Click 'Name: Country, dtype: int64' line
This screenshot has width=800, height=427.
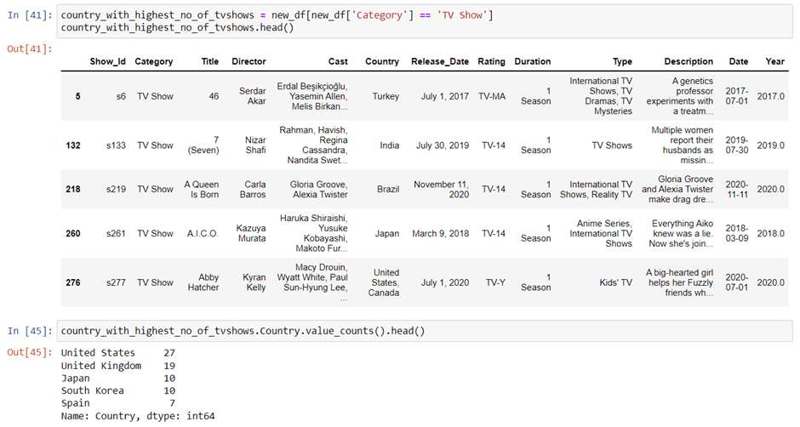(x=138, y=416)
